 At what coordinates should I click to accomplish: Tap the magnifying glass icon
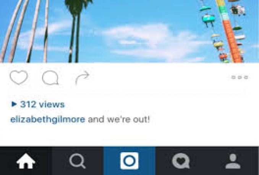[x=78, y=161]
